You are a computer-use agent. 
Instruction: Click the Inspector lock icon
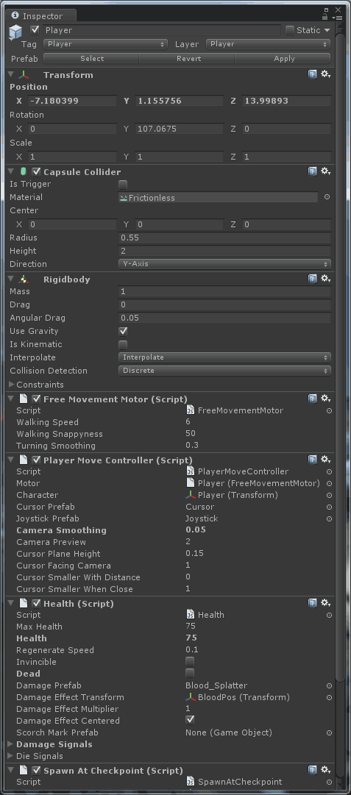point(325,15)
